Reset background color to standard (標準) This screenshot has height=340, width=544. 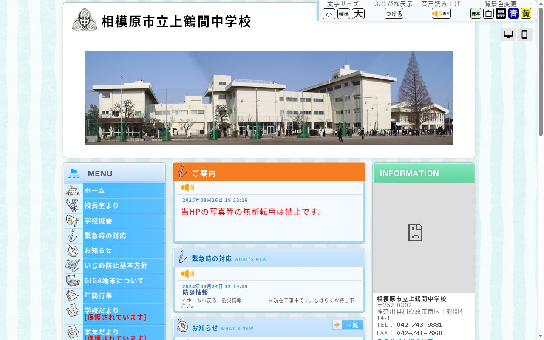coord(476,14)
